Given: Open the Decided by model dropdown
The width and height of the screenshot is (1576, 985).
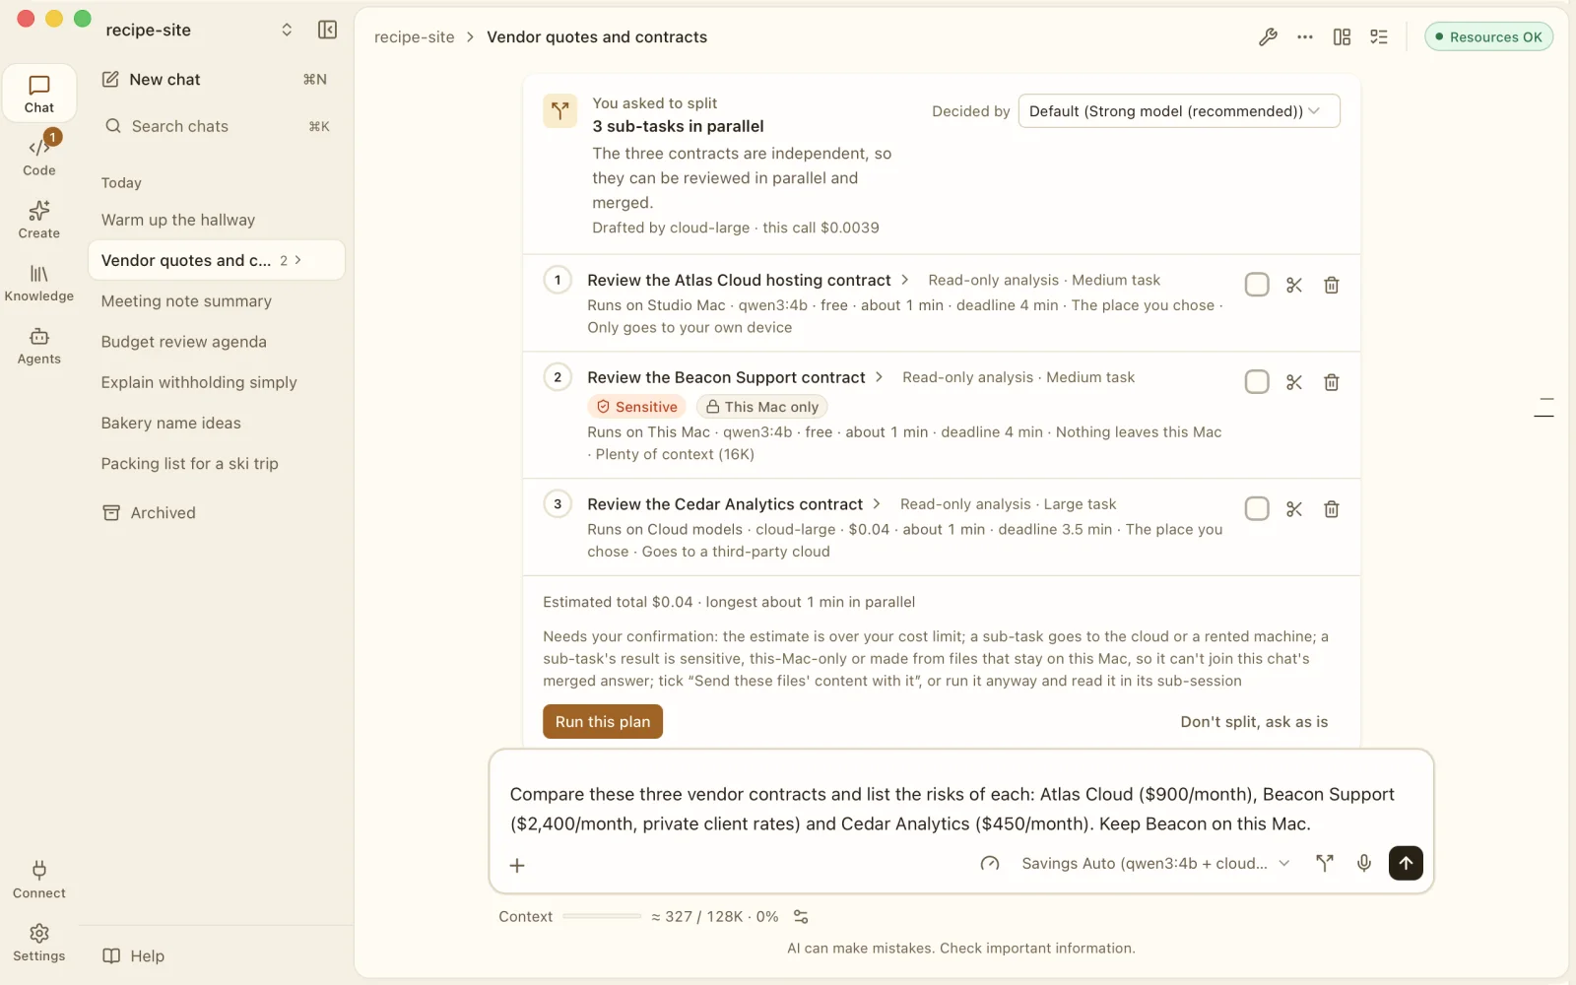Looking at the screenshot, I should pos(1179,111).
